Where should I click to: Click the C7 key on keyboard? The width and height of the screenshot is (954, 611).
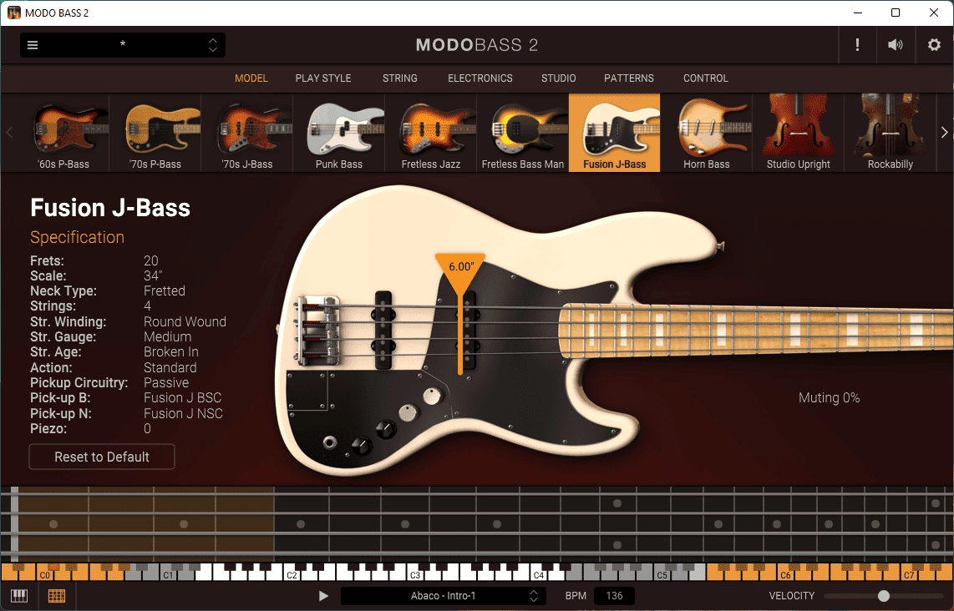pyautogui.click(x=909, y=574)
